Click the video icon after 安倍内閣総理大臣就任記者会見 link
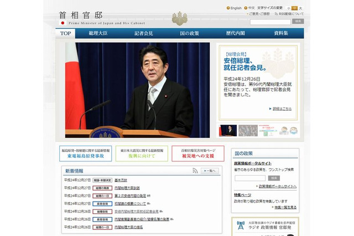354x236 pixels. pos(161,212)
